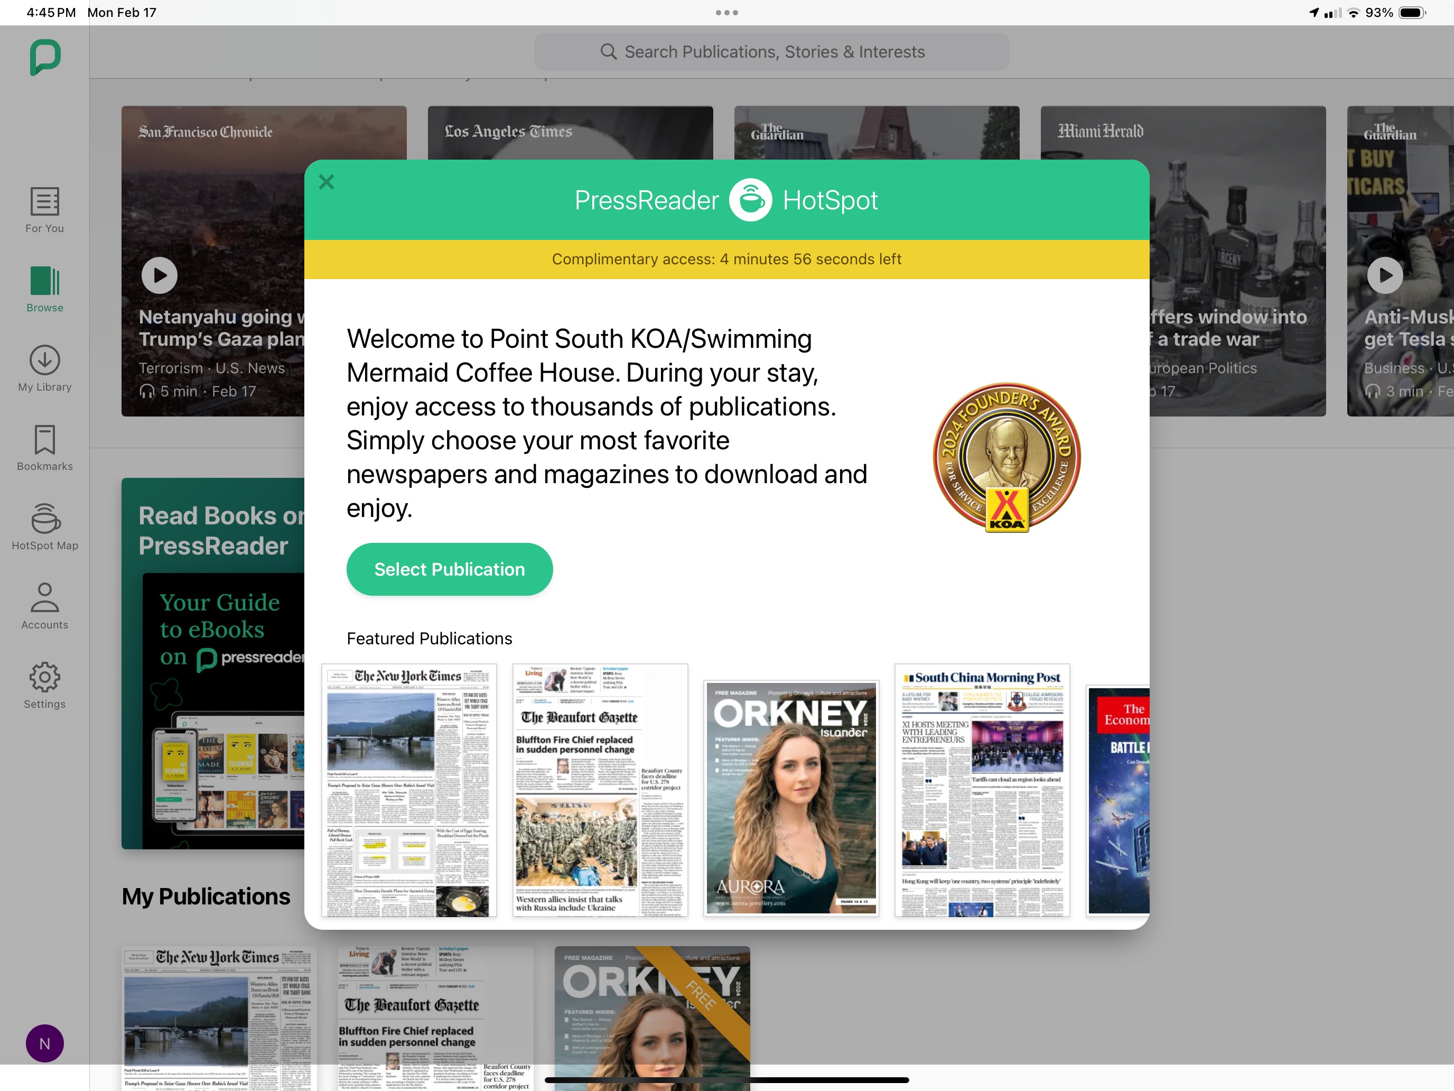Viewport: 1454px width, 1091px height.
Task: Open The New York Times featured cover
Action: [x=409, y=790]
